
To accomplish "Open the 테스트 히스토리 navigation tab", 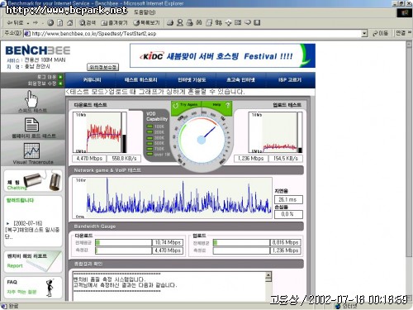I will tap(140, 80).
